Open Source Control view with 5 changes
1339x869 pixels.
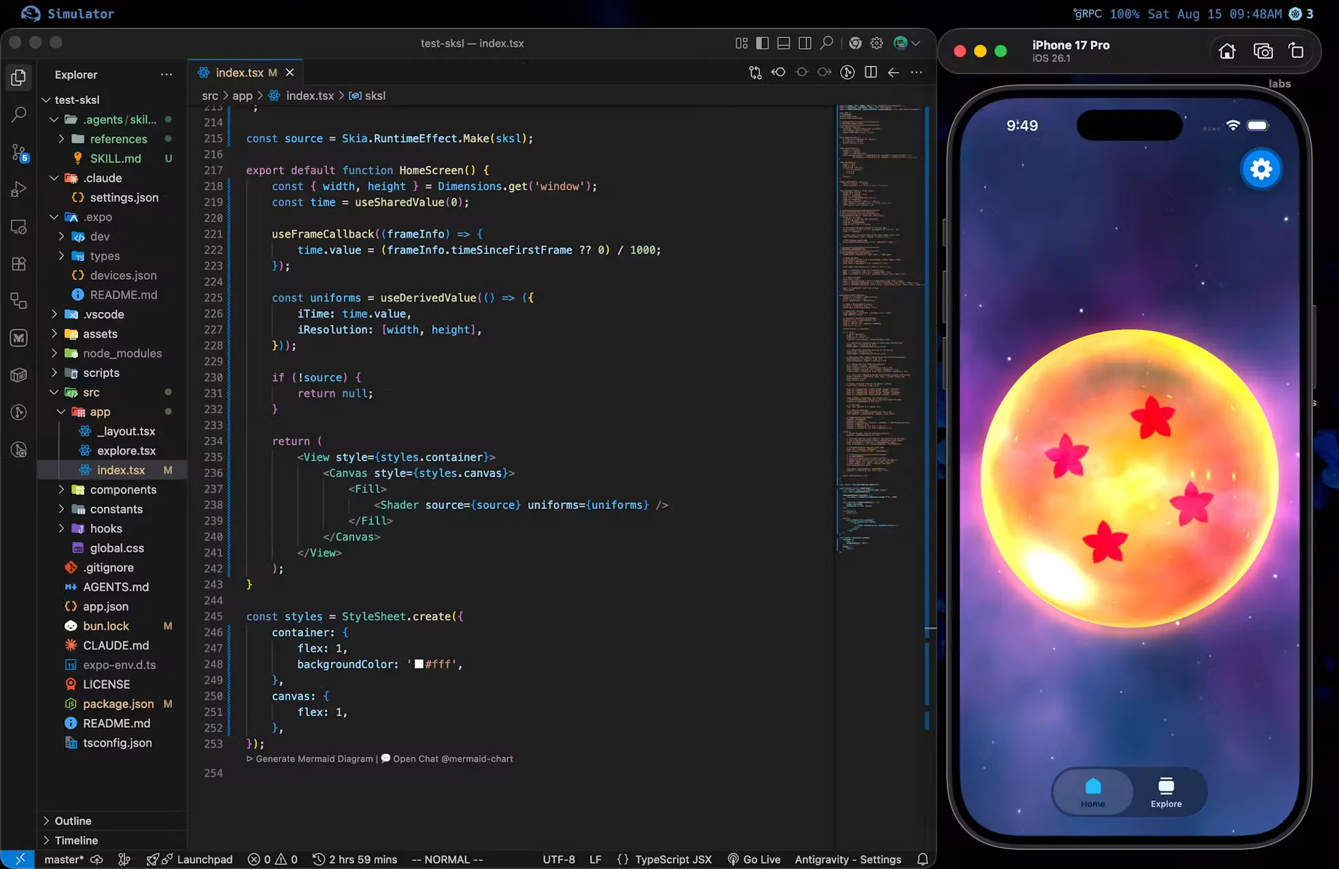[x=19, y=152]
